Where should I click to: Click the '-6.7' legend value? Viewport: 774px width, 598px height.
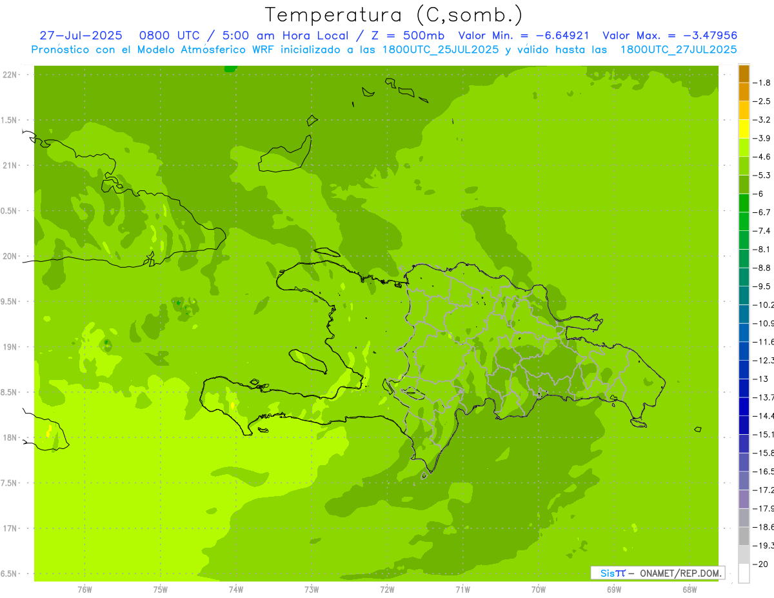click(762, 212)
